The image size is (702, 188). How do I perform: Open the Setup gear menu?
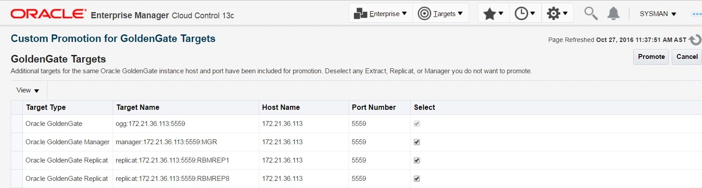[557, 14]
